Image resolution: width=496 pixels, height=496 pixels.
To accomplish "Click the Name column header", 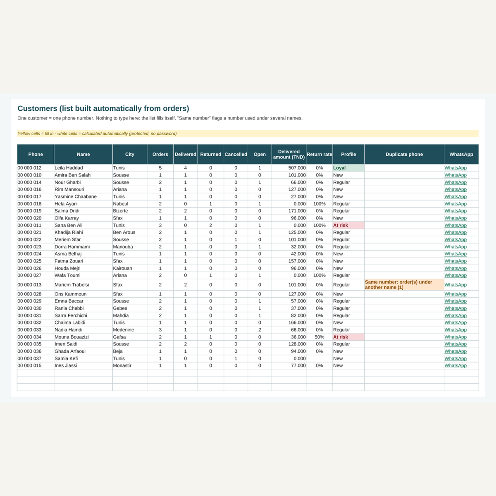I will (83, 154).
